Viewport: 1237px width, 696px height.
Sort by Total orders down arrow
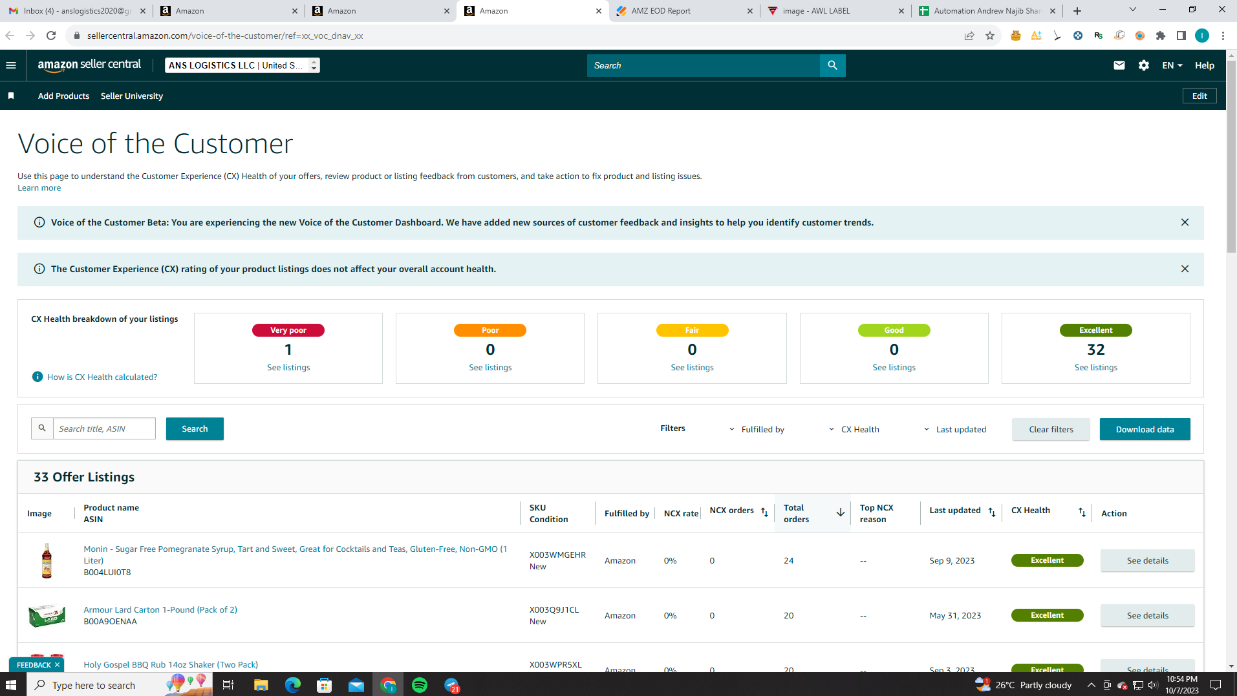point(841,512)
